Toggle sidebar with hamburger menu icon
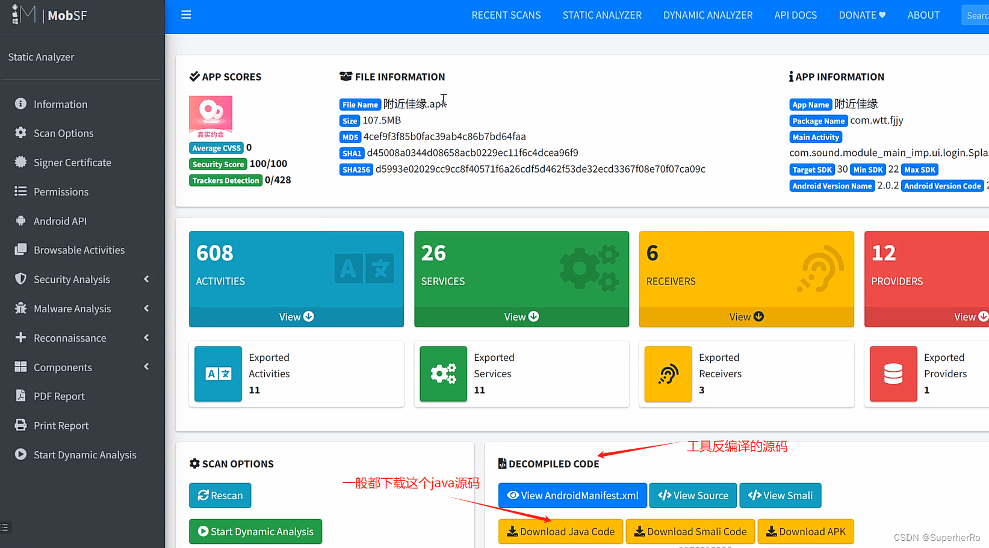 point(186,15)
